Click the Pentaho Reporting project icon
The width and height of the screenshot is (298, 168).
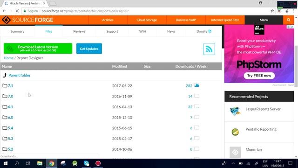pos(235,132)
